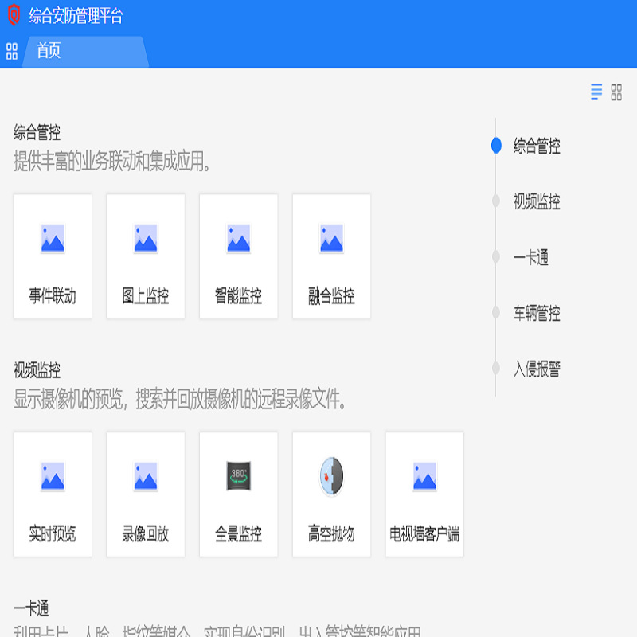Go to 一卡通 in side navigation
This screenshot has width=637, height=637.
tap(530, 257)
